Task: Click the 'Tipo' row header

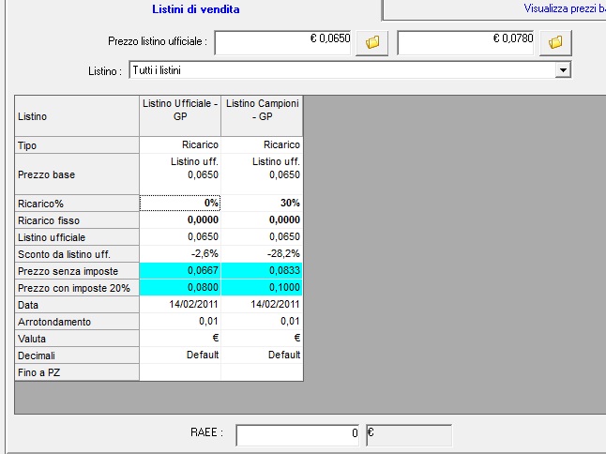Action: pos(77,145)
